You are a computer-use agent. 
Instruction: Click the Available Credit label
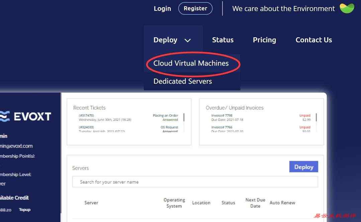pyautogui.click(x=14, y=198)
